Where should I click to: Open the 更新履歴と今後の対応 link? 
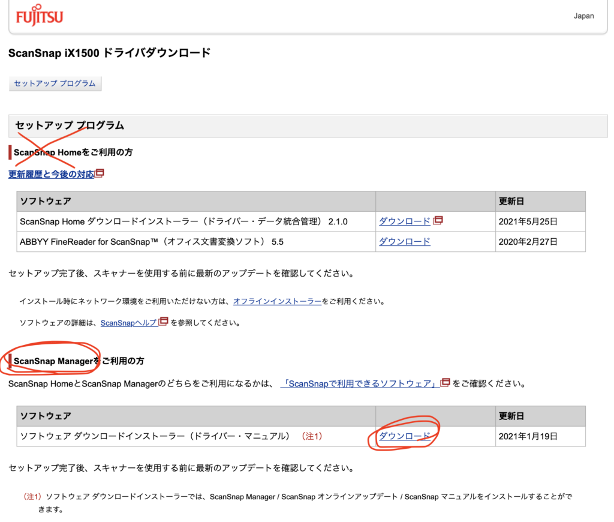coord(52,175)
